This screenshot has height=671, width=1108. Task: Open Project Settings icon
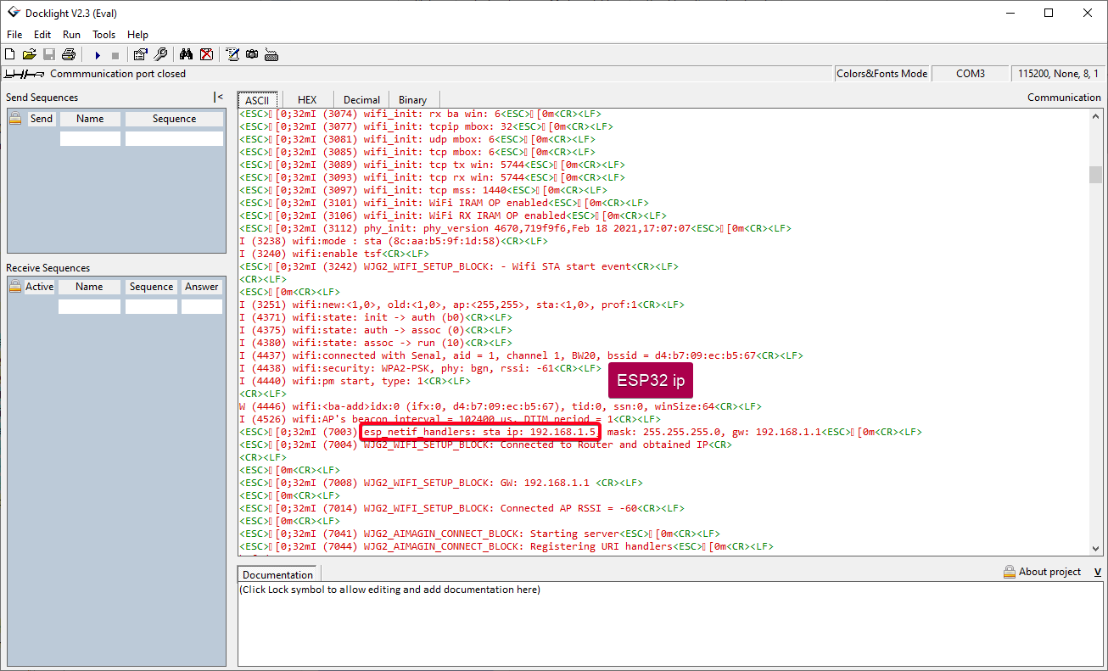coord(141,54)
